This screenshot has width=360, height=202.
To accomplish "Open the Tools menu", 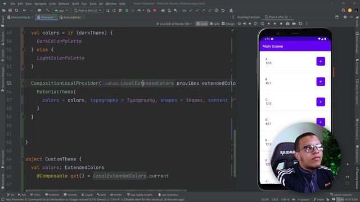I will [93, 4].
